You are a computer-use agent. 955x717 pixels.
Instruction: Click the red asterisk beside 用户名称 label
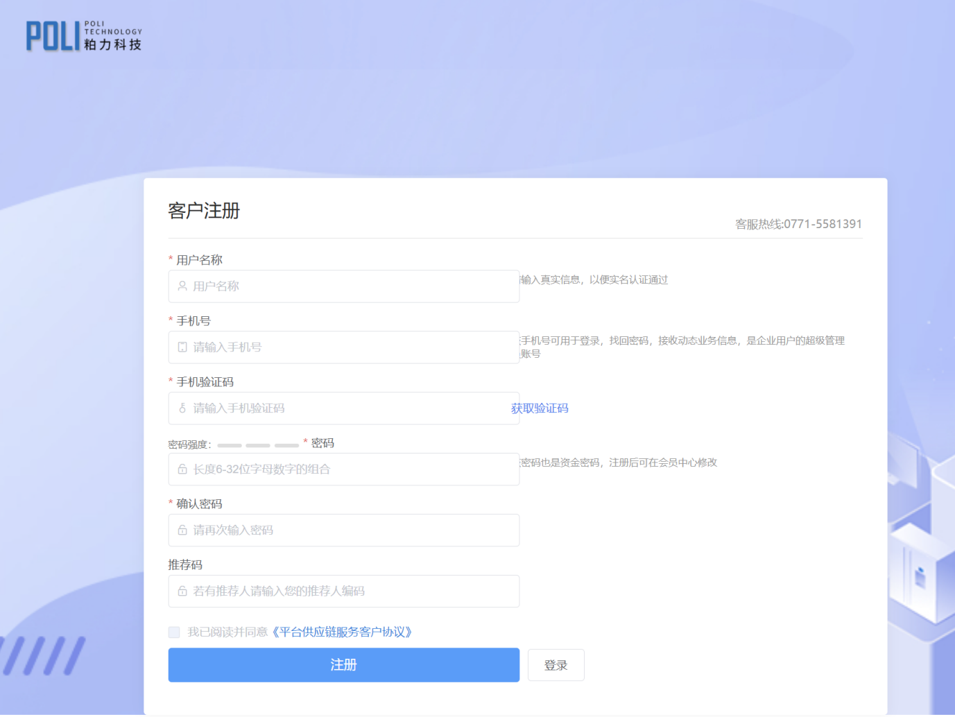[x=170, y=259]
